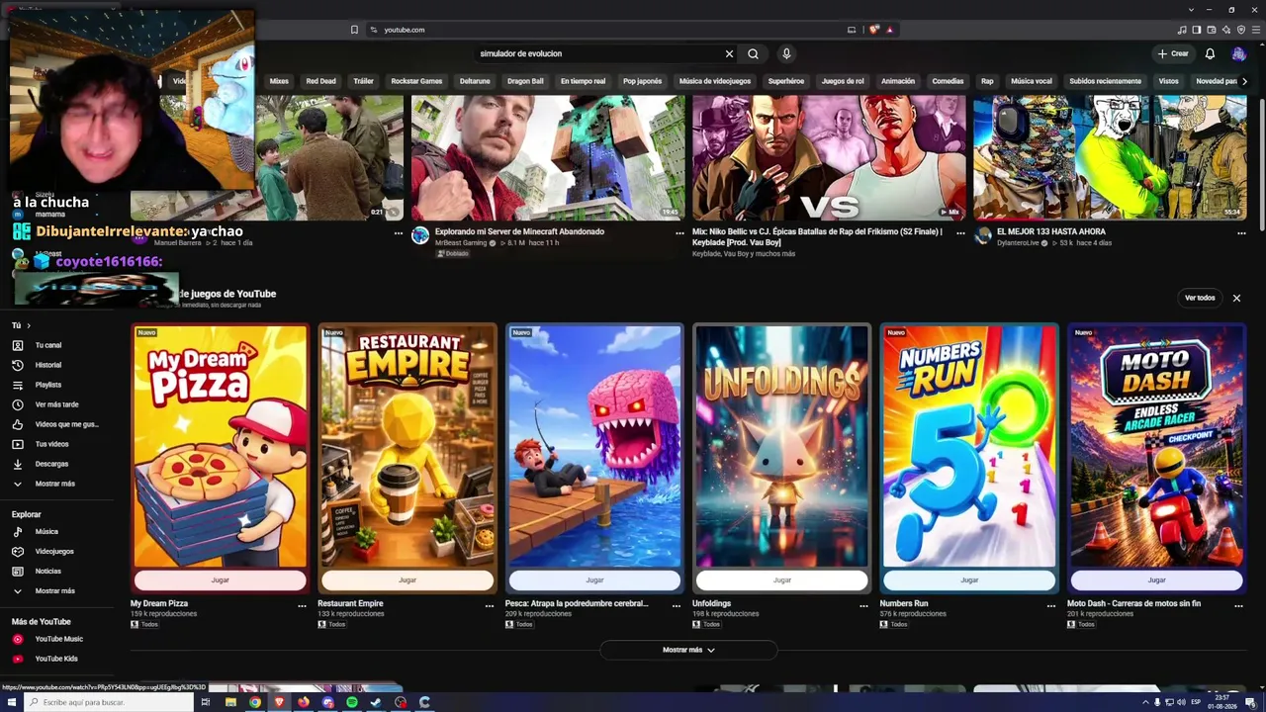Open the Brave Rewards triangle icon
The width and height of the screenshot is (1266, 712).
889,30
